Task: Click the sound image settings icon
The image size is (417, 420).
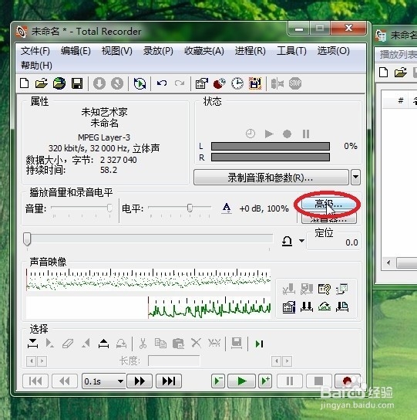Action: (x=289, y=307)
